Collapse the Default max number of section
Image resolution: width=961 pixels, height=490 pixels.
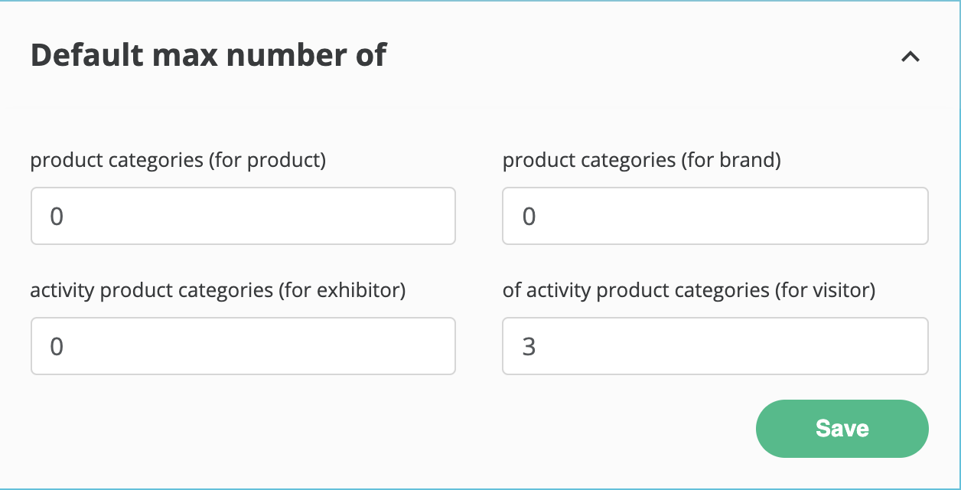(910, 57)
